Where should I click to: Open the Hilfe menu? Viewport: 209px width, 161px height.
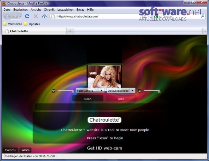tap(90, 10)
